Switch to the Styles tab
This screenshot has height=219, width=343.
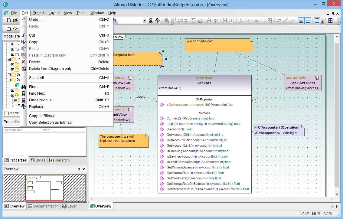pyautogui.click(x=38, y=160)
